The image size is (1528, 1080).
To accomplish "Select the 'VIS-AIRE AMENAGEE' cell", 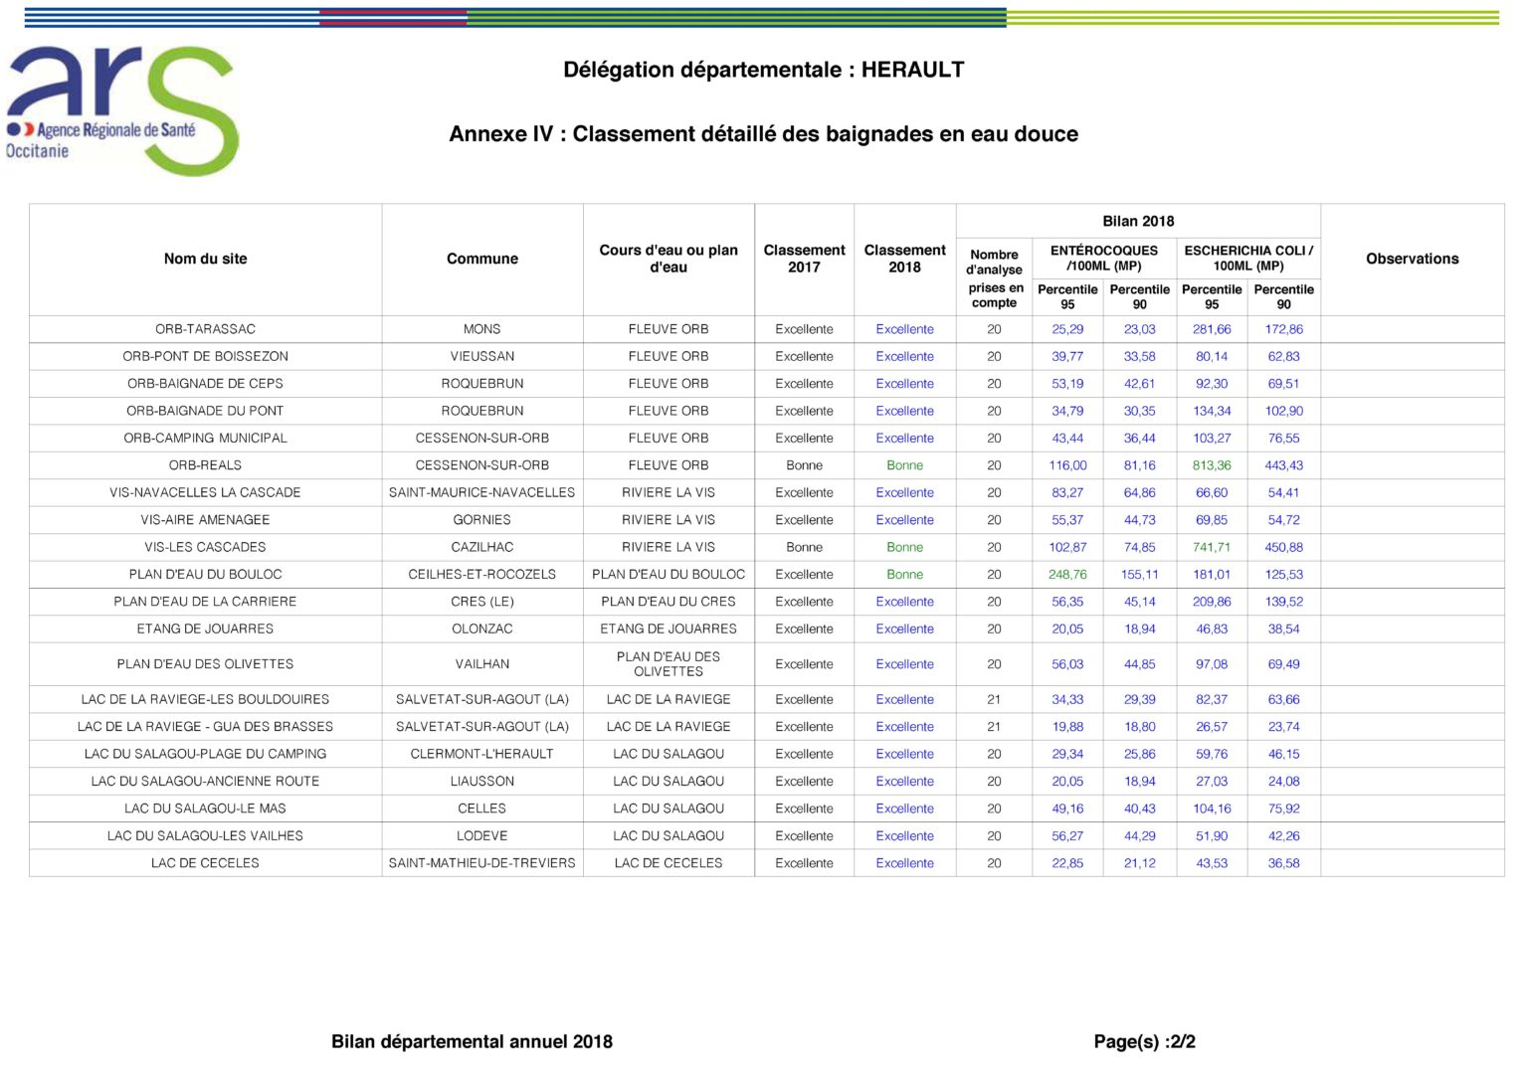I will [x=206, y=520].
